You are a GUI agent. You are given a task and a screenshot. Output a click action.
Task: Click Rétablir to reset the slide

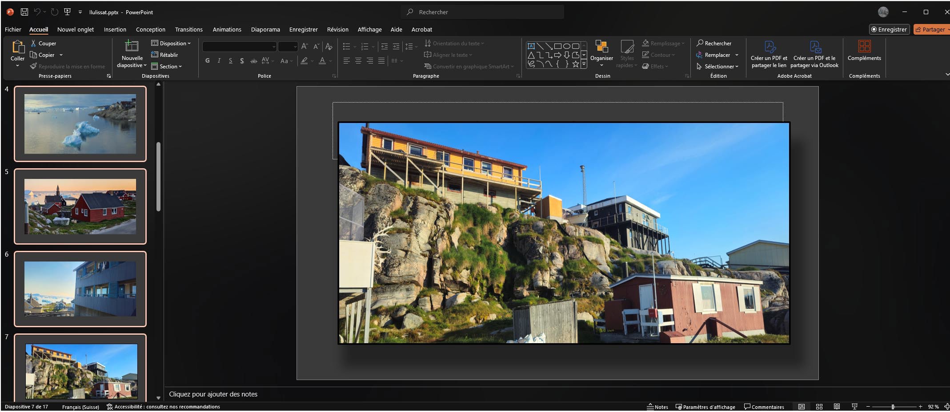[164, 55]
